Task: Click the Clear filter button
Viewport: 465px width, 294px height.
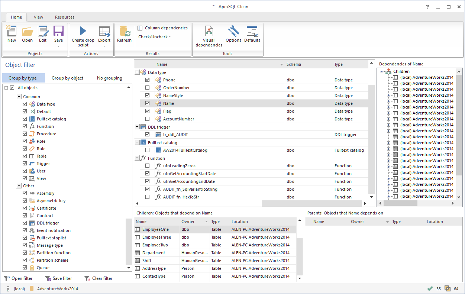Action: click(98, 278)
